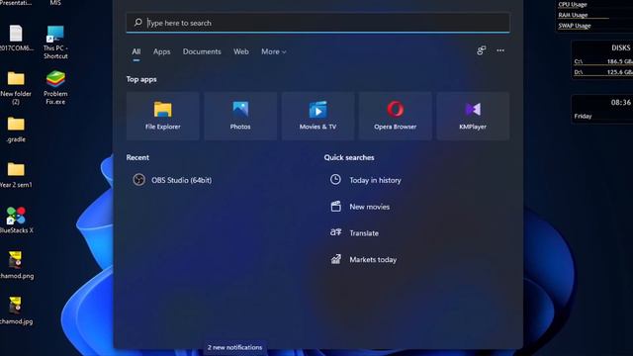This screenshot has width=633, height=356.
Task: Open Movies & TV app tile
Action: 317,116
